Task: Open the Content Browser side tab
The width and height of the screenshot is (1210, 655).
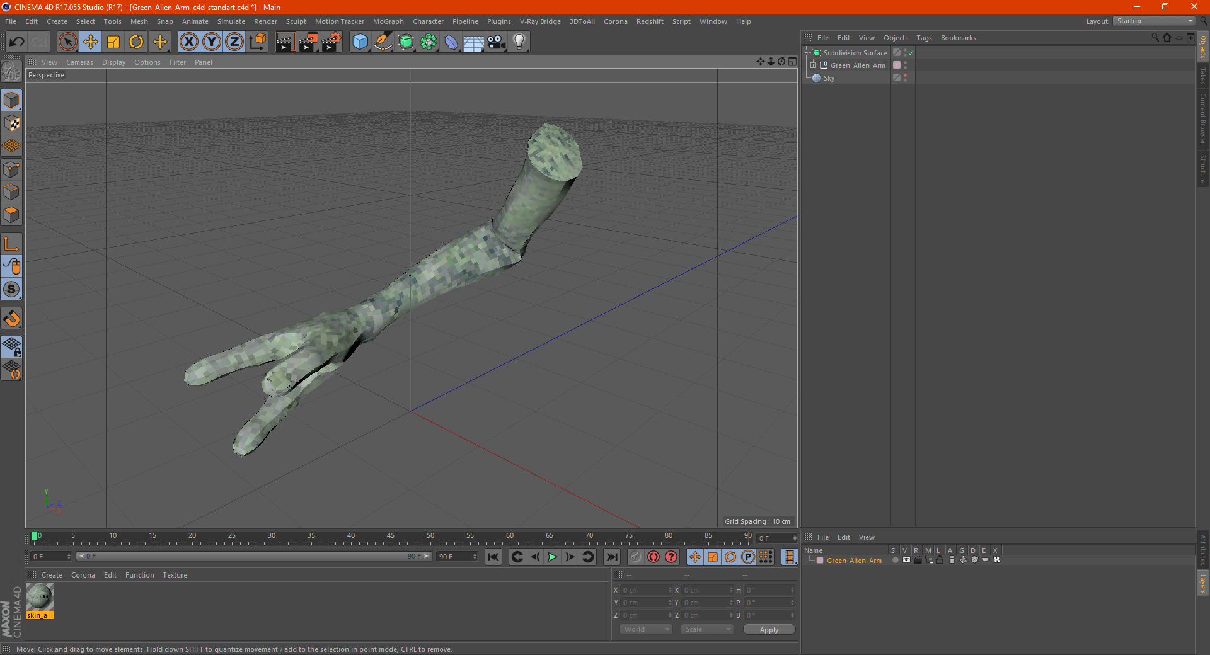Action: pyautogui.click(x=1203, y=118)
